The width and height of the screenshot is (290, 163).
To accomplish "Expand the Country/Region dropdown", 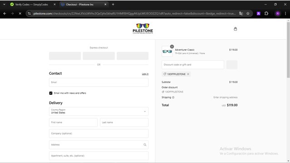I will [99, 112].
